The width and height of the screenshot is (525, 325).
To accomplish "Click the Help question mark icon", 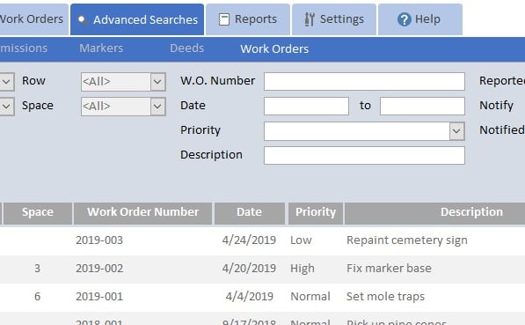I will 405,19.
